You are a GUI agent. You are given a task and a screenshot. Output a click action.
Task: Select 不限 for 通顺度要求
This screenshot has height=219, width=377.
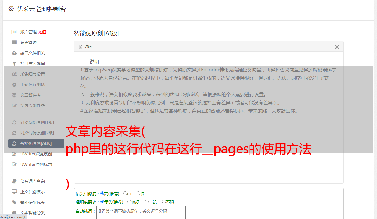[x=164, y=202]
